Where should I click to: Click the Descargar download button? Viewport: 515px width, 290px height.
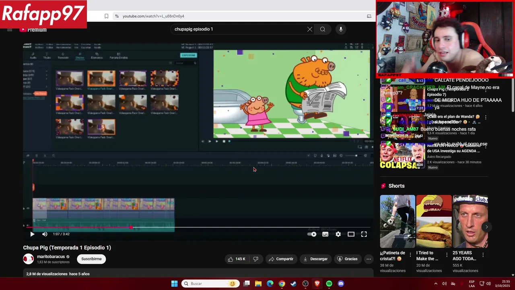point(315,259)
